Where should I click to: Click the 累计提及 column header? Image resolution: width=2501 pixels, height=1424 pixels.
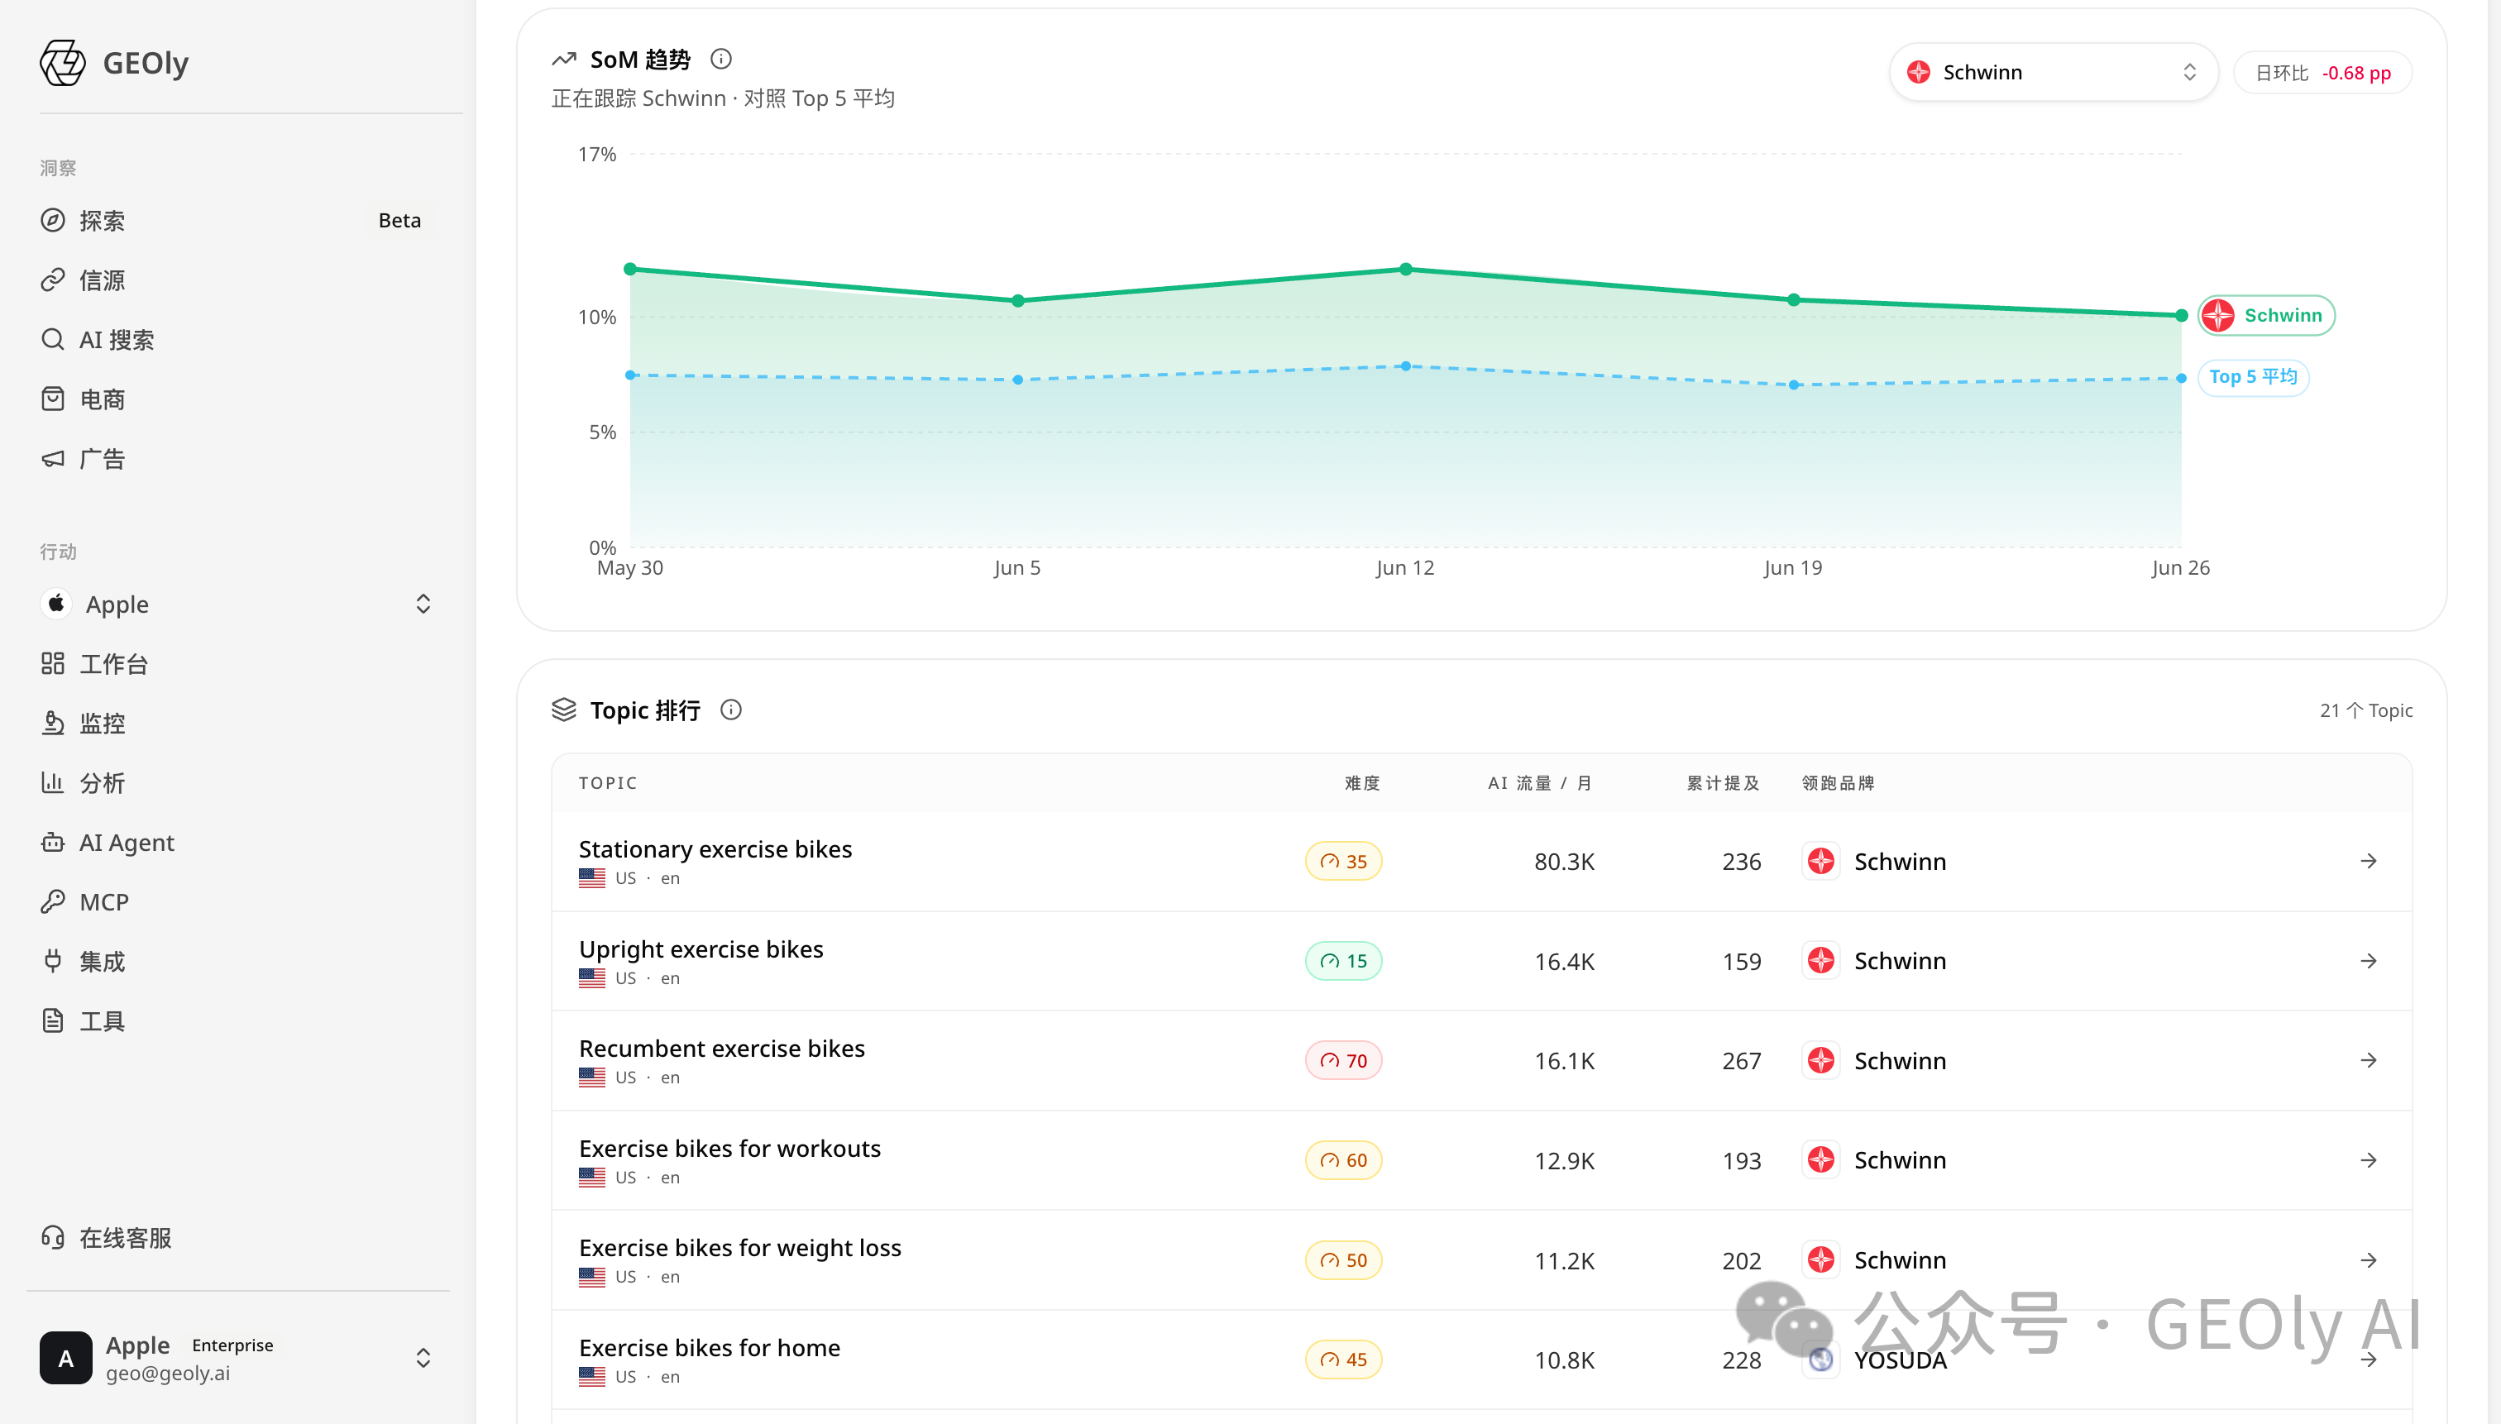point(1723,783)
